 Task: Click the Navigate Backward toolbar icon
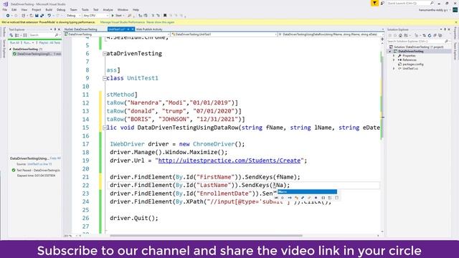[7, 16]
